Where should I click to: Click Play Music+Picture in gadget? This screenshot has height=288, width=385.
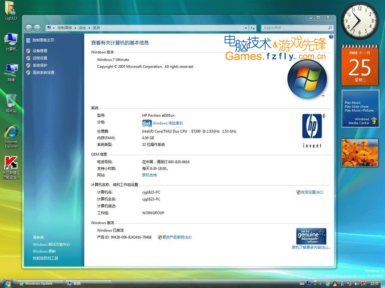(359, 110)
